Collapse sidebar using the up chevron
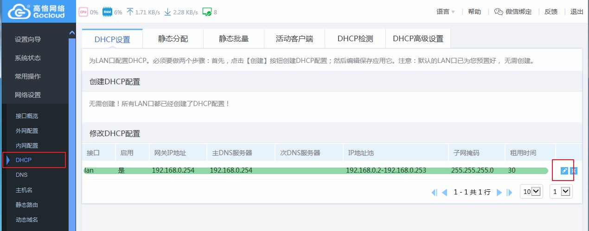 [72, 32]
